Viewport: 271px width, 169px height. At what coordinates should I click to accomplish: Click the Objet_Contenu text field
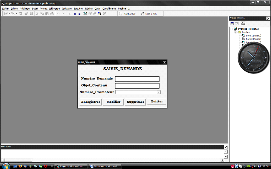click(x=137, y=86)
